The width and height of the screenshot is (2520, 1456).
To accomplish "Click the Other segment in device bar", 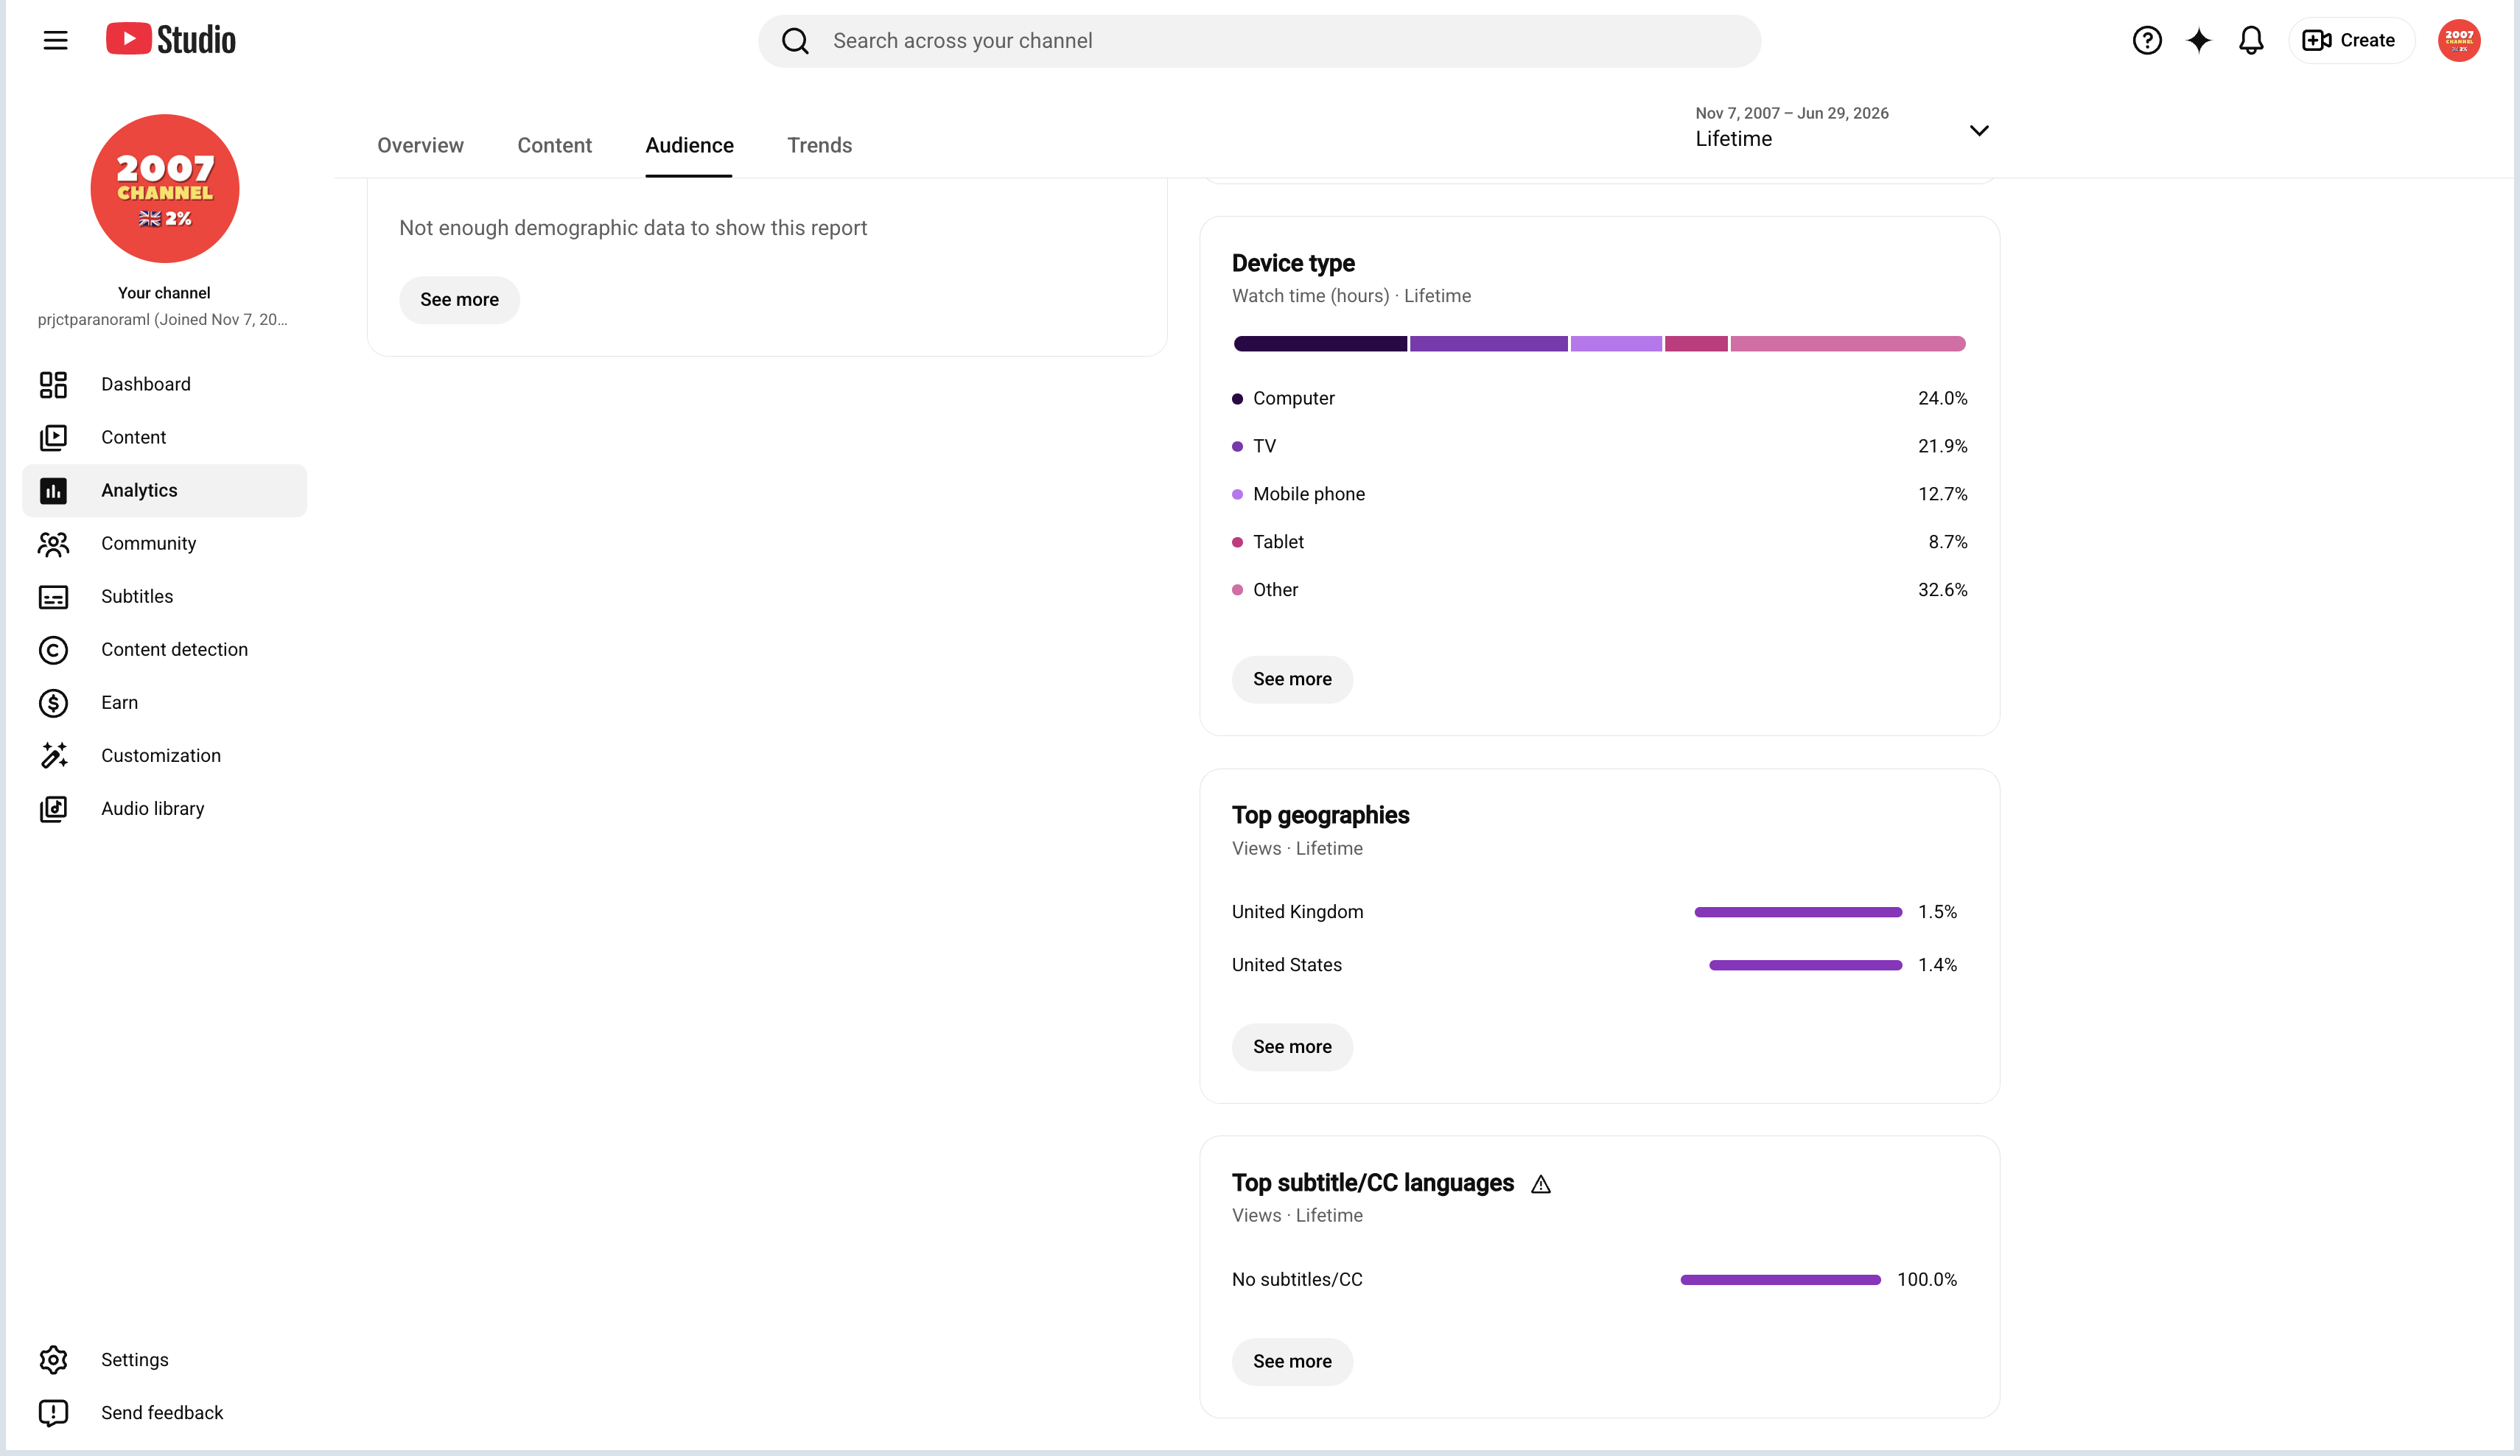I will [1847, 343].
